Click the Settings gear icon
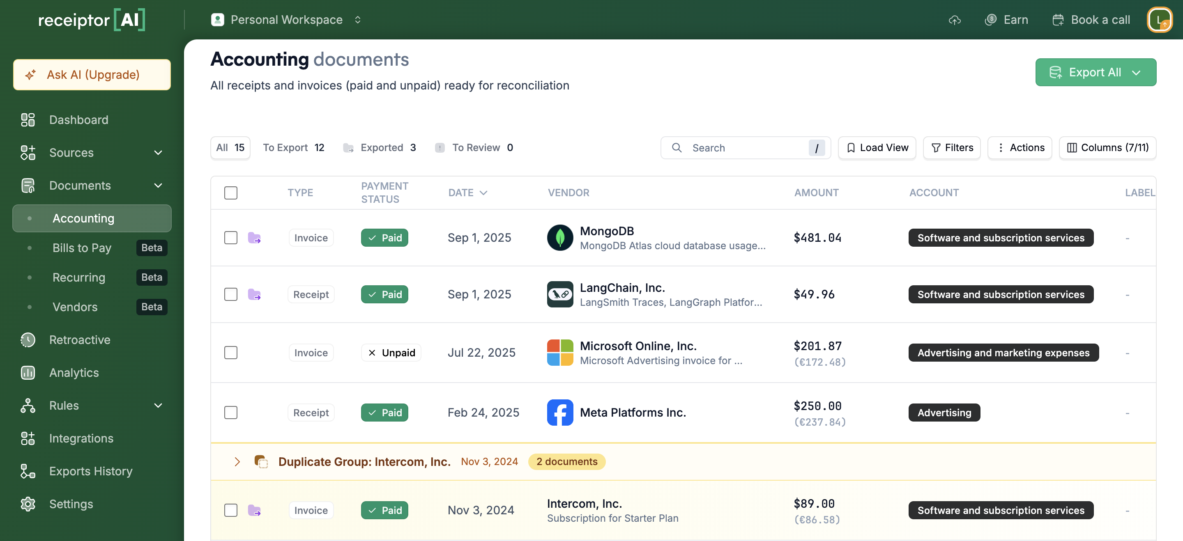The width and height of the screenshot is (1183, 541). click(x=28, y=504)
